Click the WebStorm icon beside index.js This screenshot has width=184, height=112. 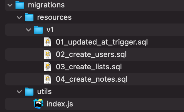click(x=38, y=104)
